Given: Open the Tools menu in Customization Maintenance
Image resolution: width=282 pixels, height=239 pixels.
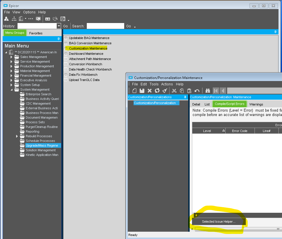Looking at the screenshot, I should click(154, 84).
